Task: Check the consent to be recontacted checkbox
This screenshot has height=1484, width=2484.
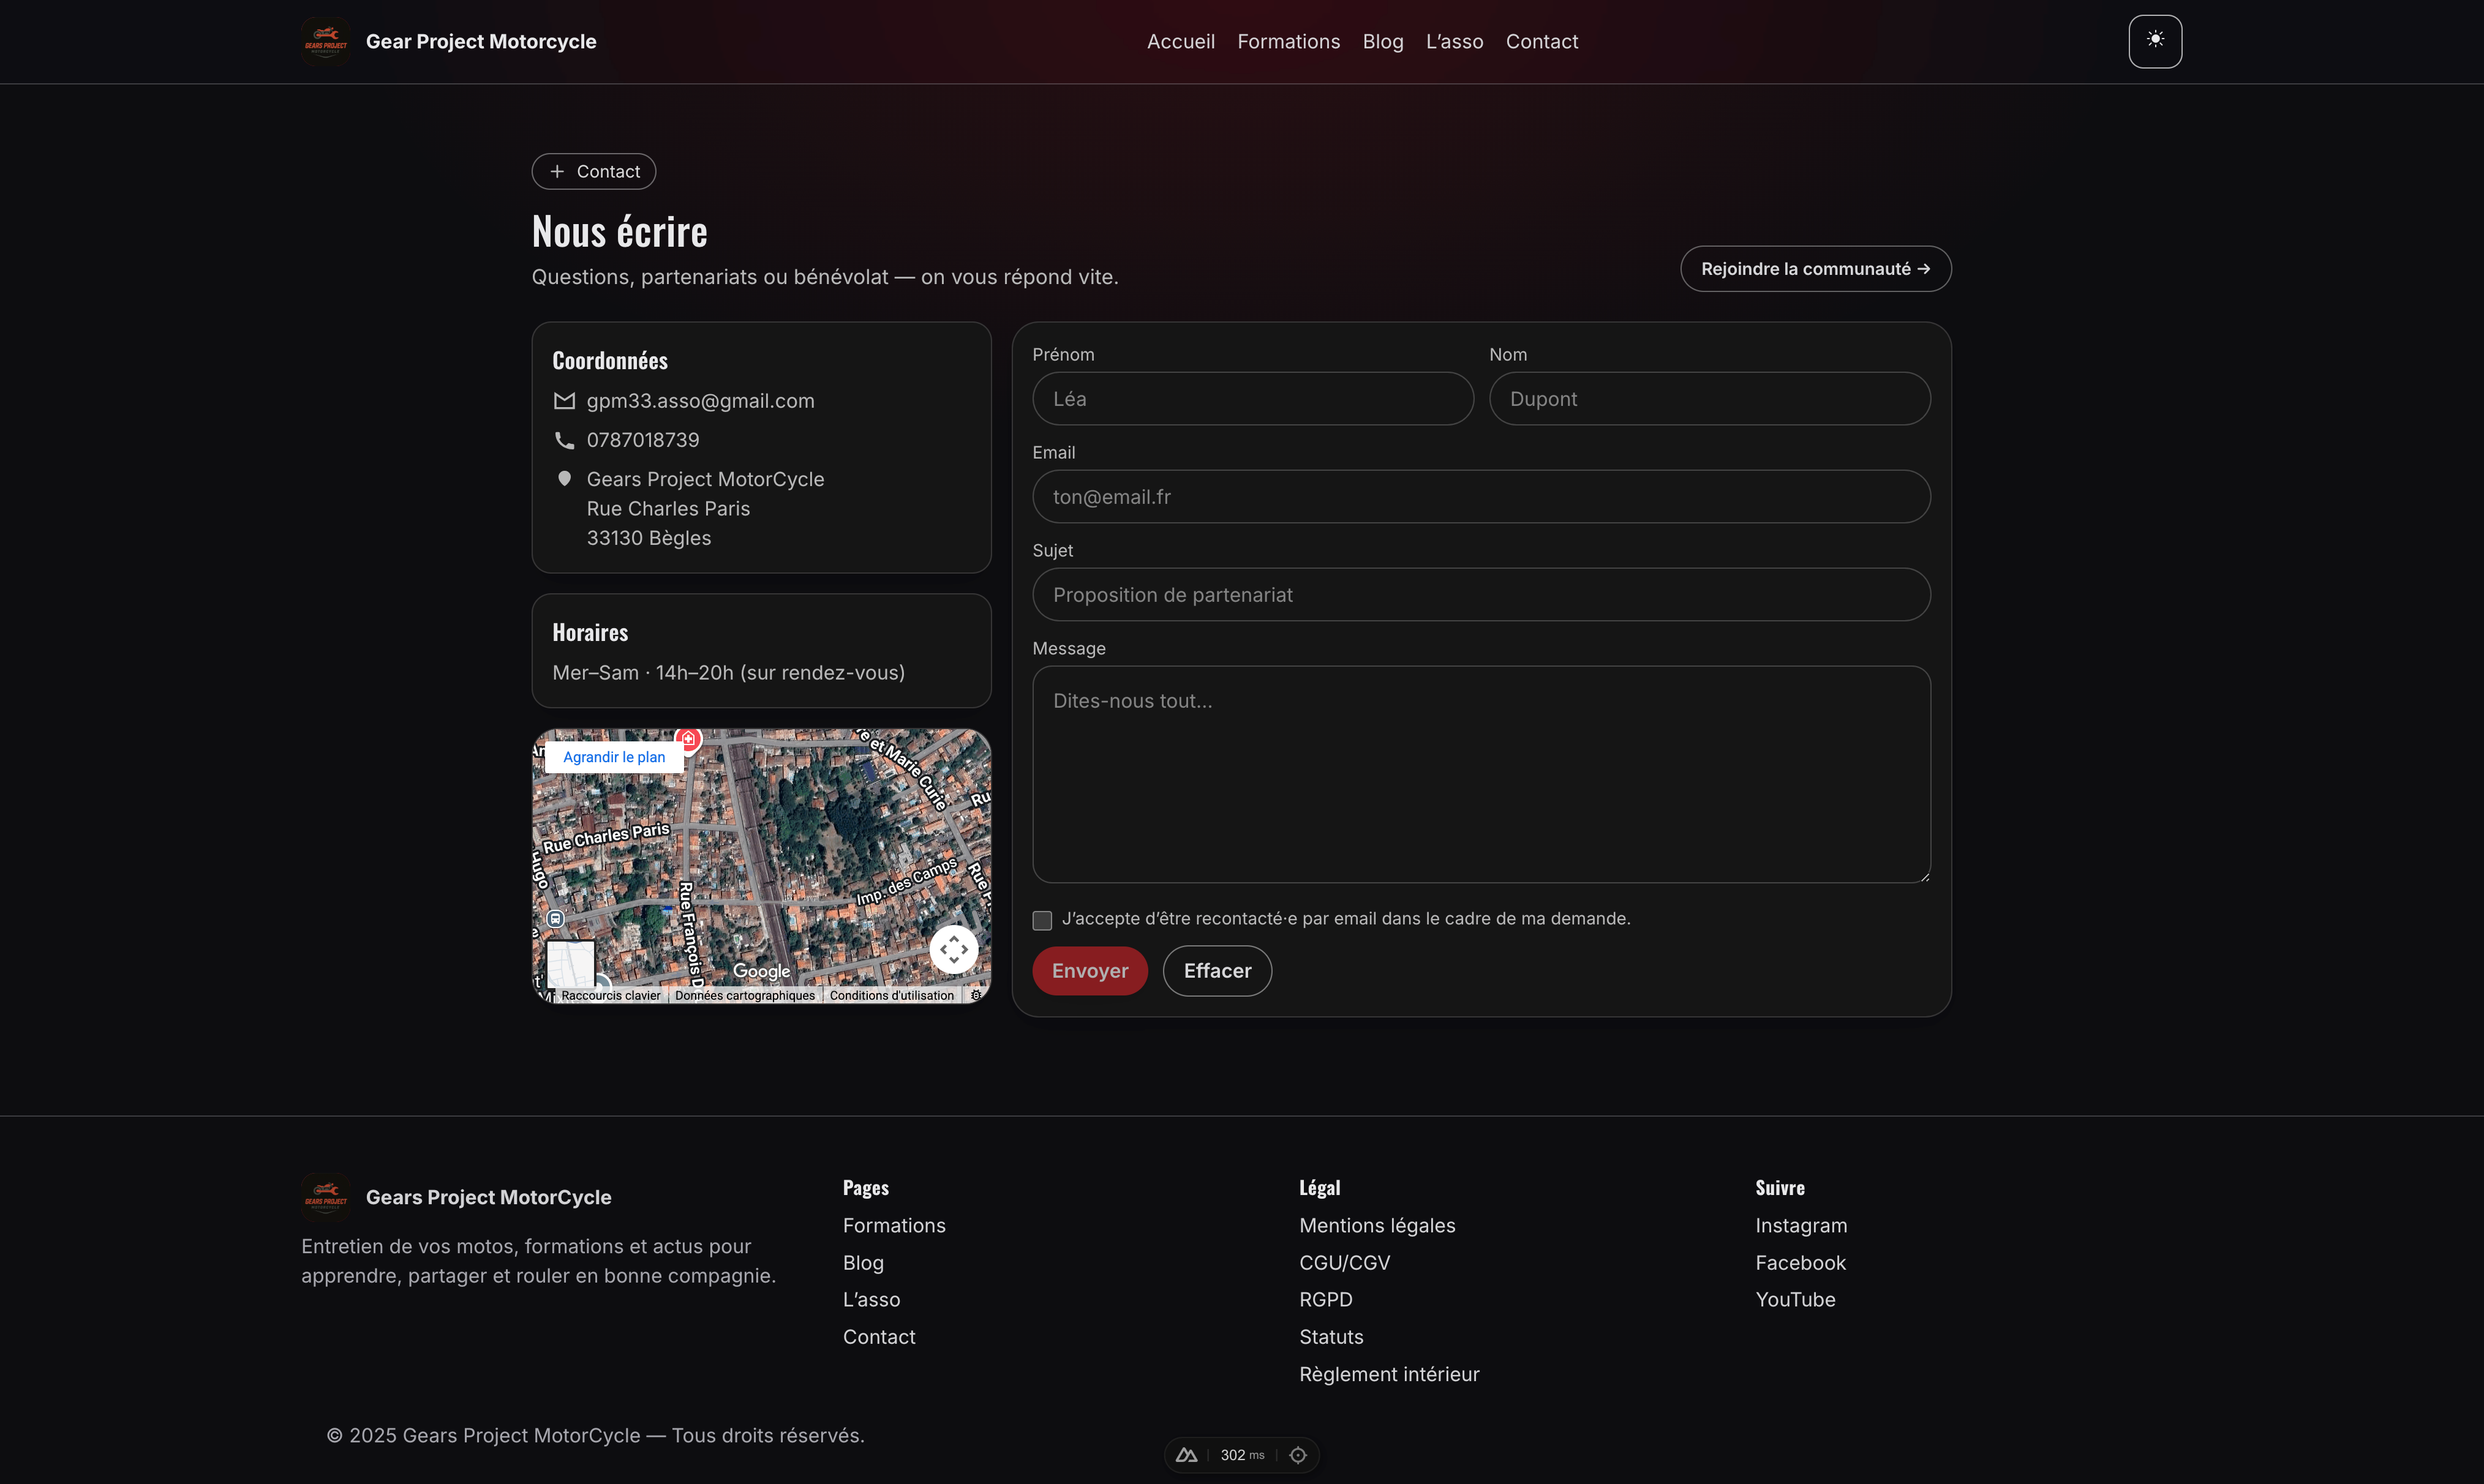Action: pyautogui.click(x=1042, y=920)
